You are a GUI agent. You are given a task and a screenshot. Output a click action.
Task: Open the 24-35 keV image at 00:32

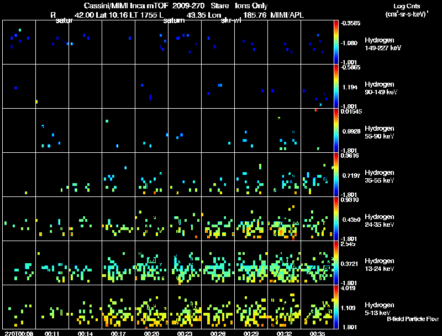(284, 218)
